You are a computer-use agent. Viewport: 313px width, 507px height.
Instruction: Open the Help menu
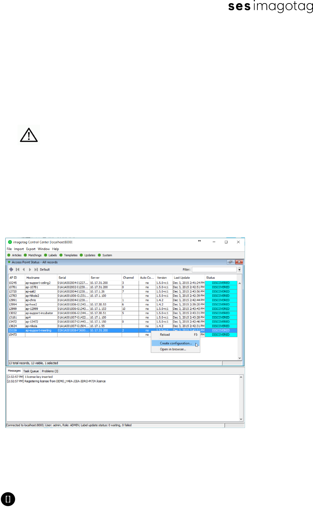point(56,249)
